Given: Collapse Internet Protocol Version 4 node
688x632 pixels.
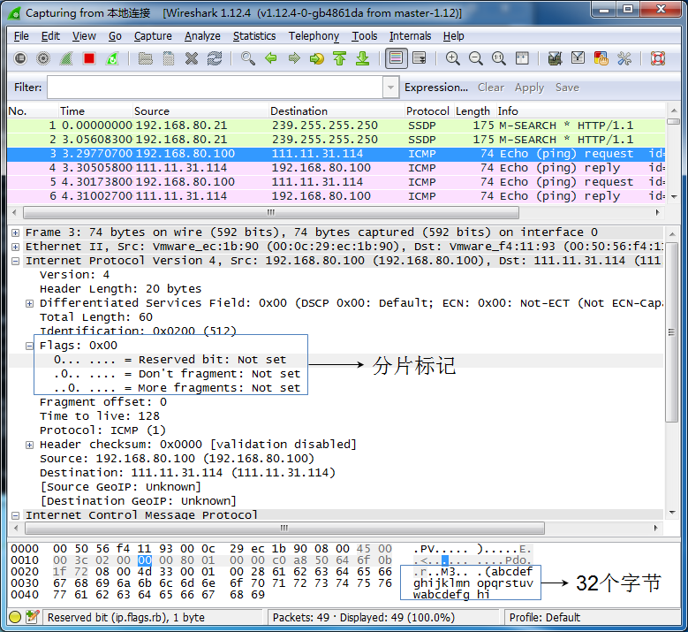Looking at the screenshot, I should pos(15,261).
